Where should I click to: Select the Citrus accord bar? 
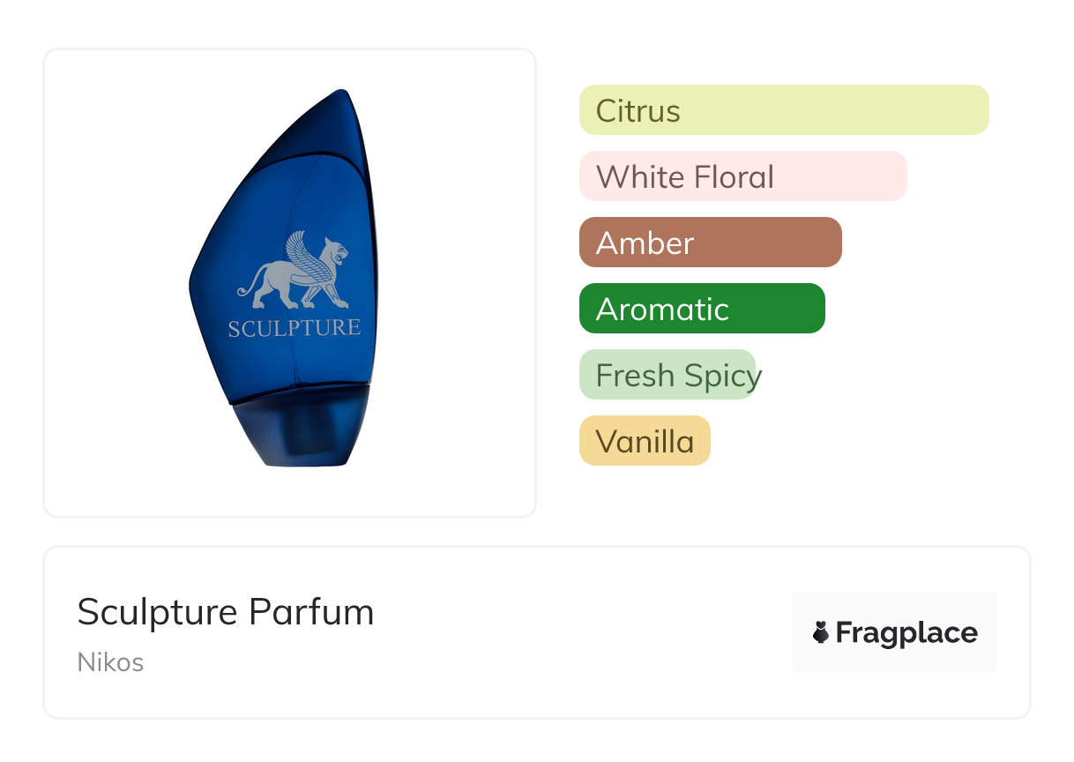783,110
